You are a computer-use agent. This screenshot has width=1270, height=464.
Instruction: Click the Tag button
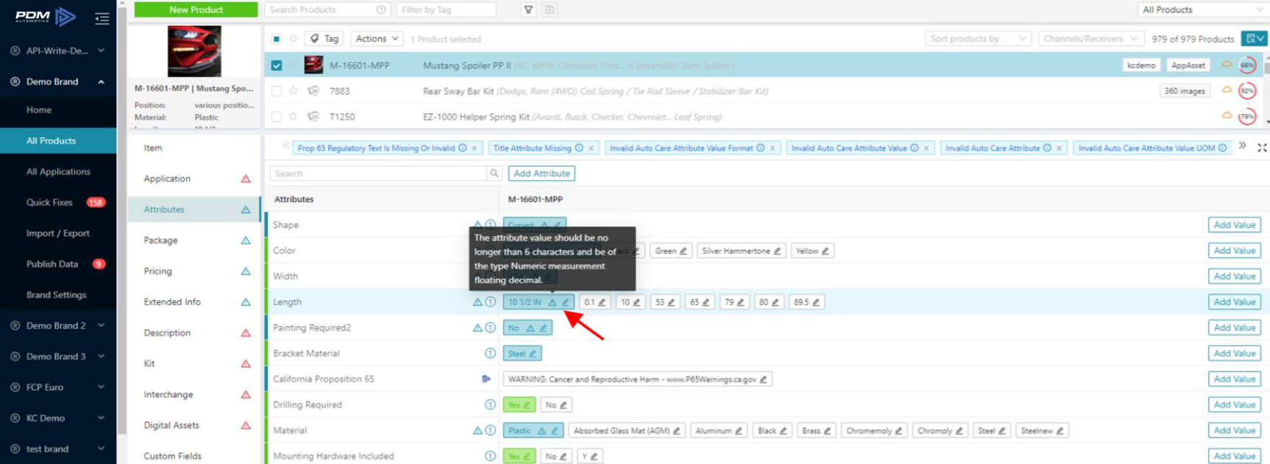pyautogui.click(x=325, y=39)
